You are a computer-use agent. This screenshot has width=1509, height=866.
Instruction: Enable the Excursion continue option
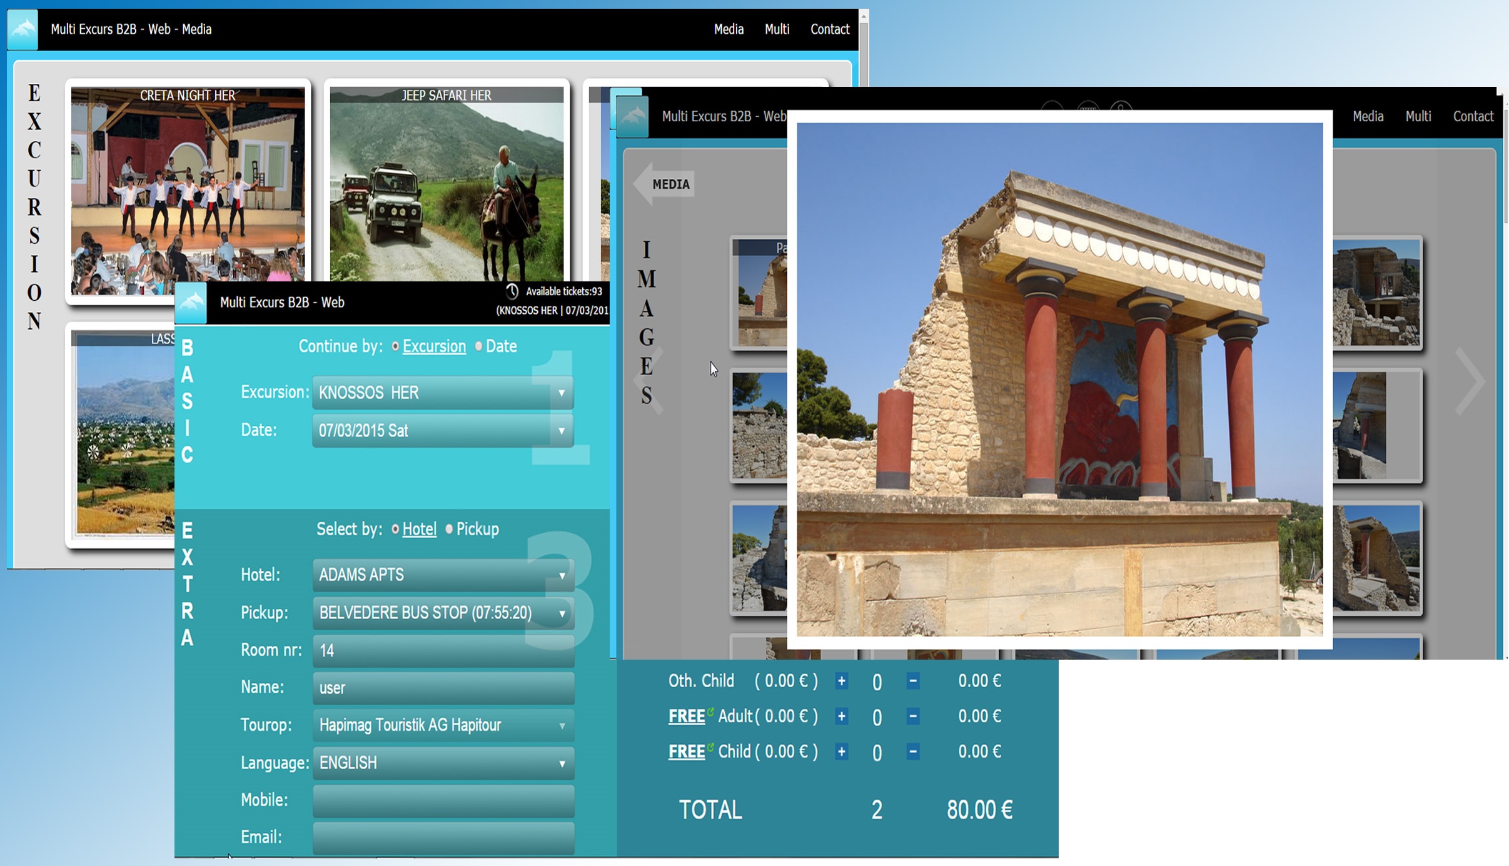pos(396,346)
